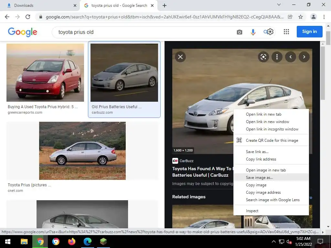Close the Downloads tab

click(75, 5)
